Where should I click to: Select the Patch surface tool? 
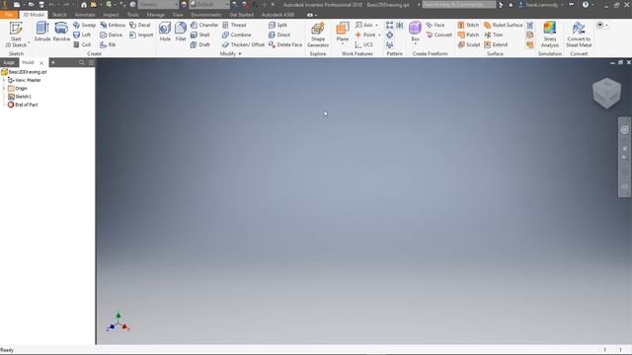coord(468,35)
